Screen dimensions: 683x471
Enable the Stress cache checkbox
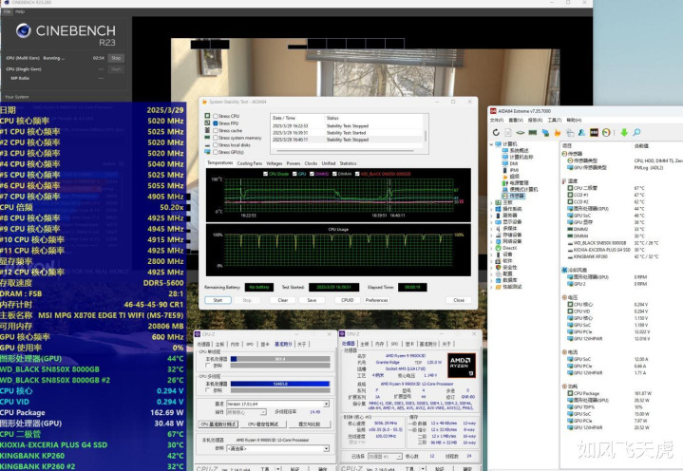coord(216,130)
